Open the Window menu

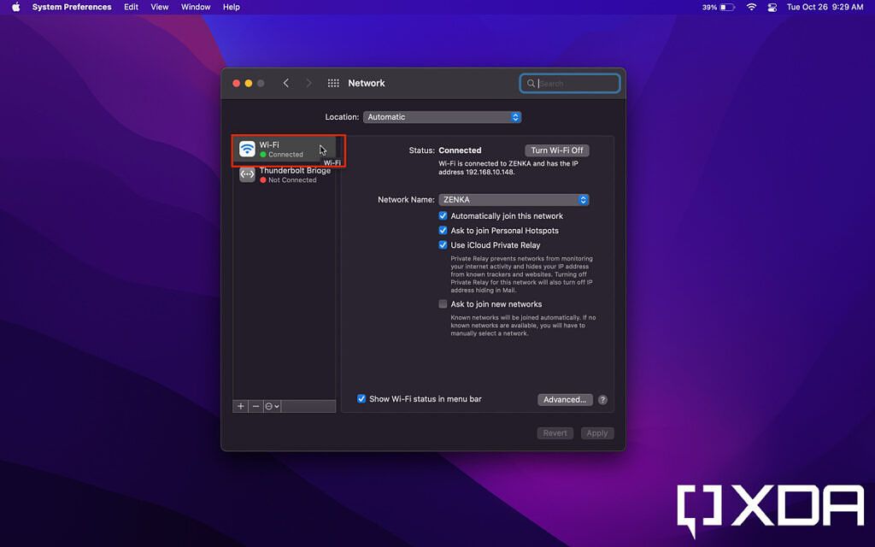point(196,7)
